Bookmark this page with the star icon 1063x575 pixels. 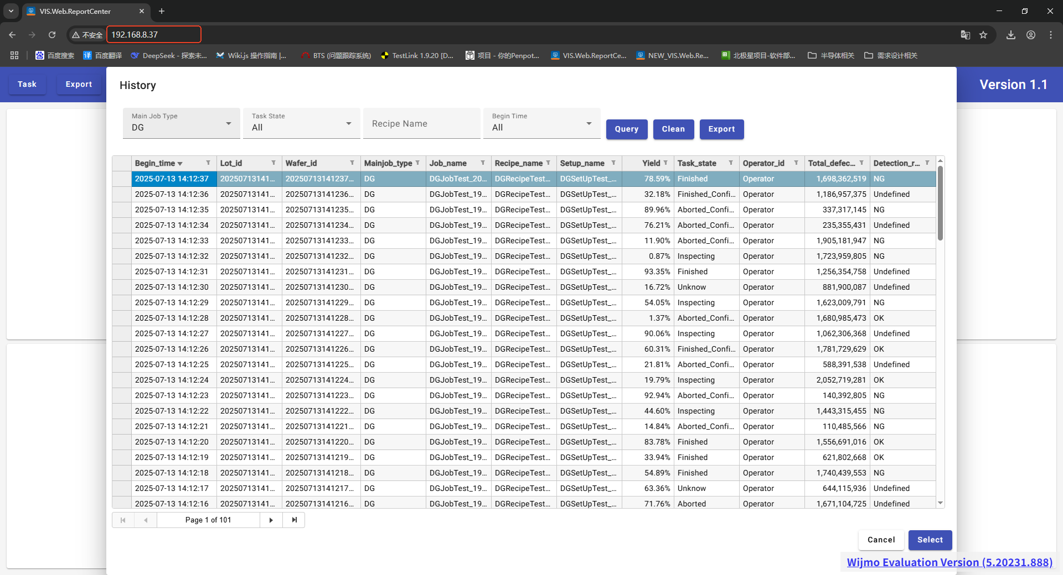click(983, 35)
